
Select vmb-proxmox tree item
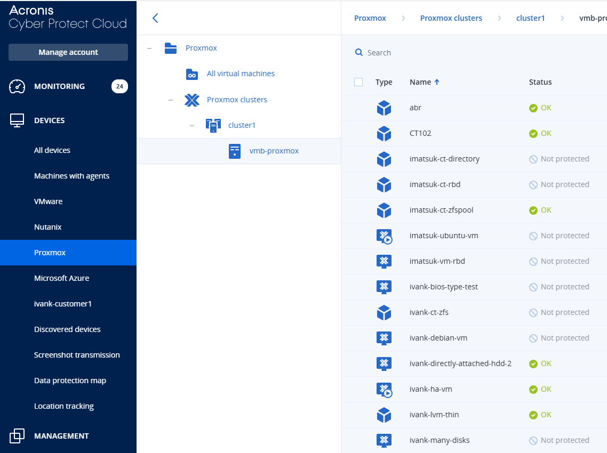coord(274,151)
